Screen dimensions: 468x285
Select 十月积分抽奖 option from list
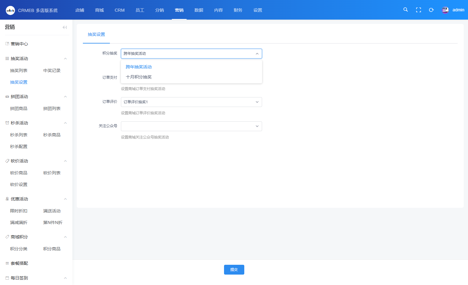(139, 77)
